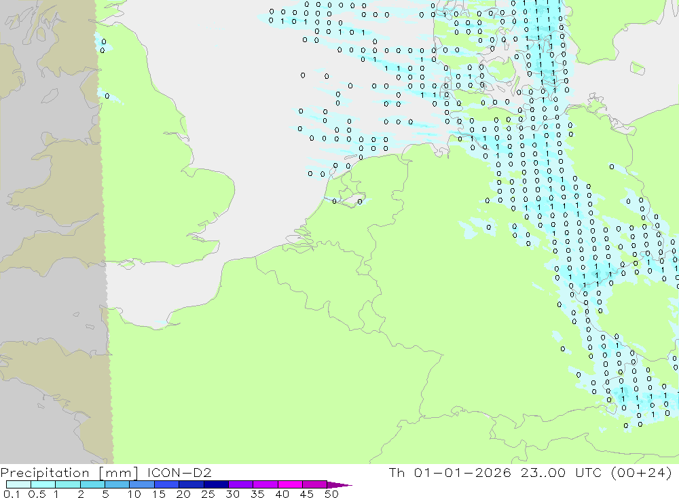Screen dimensions: 679x498
Task: Click the '23..00 UTC' time text
Action: click(562, 472)
